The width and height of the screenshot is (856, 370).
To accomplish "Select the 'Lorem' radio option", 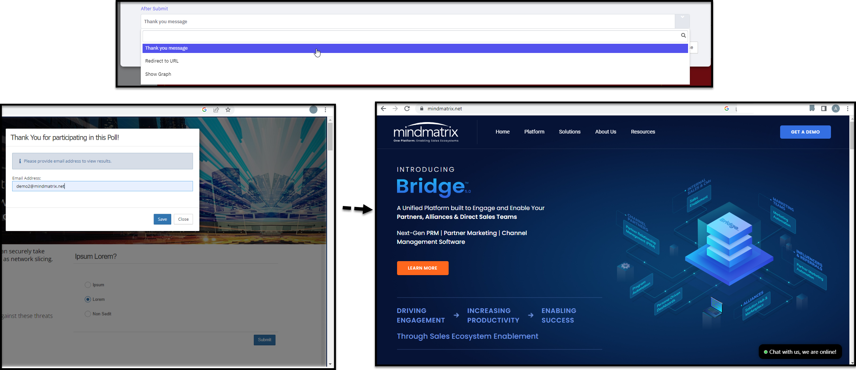I will pos(88,299).
